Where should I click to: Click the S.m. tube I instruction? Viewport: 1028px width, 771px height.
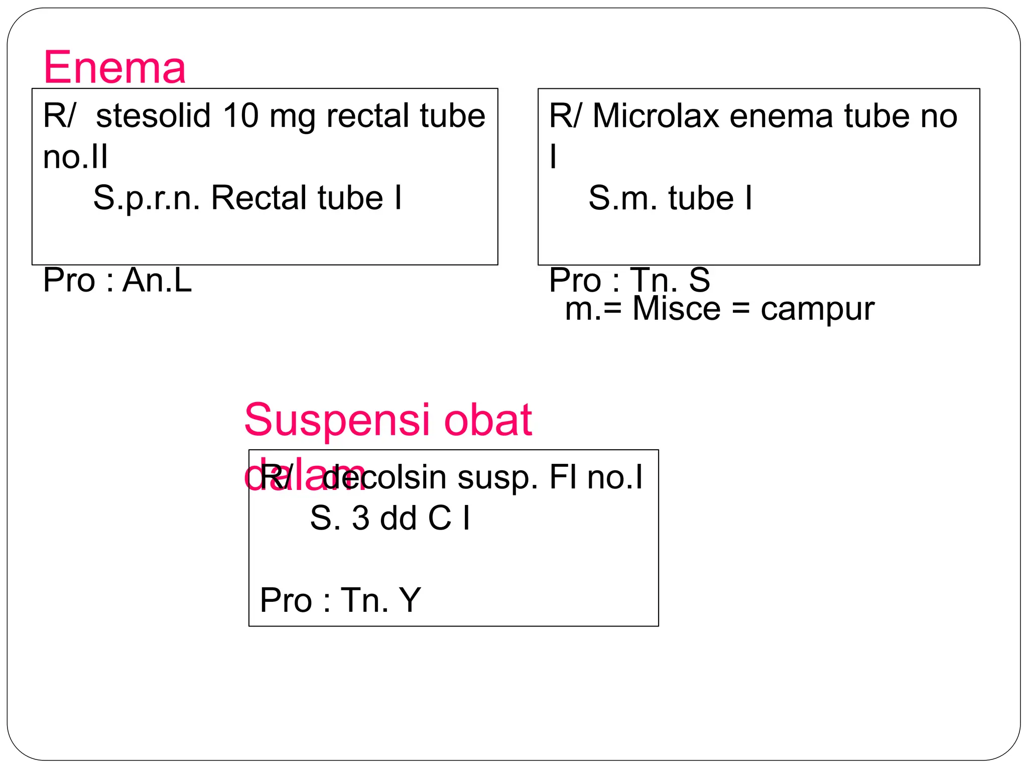pyautogui.click(x=671, y=198)
